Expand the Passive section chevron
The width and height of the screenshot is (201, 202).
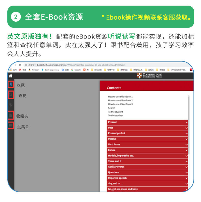pos(186,139)
